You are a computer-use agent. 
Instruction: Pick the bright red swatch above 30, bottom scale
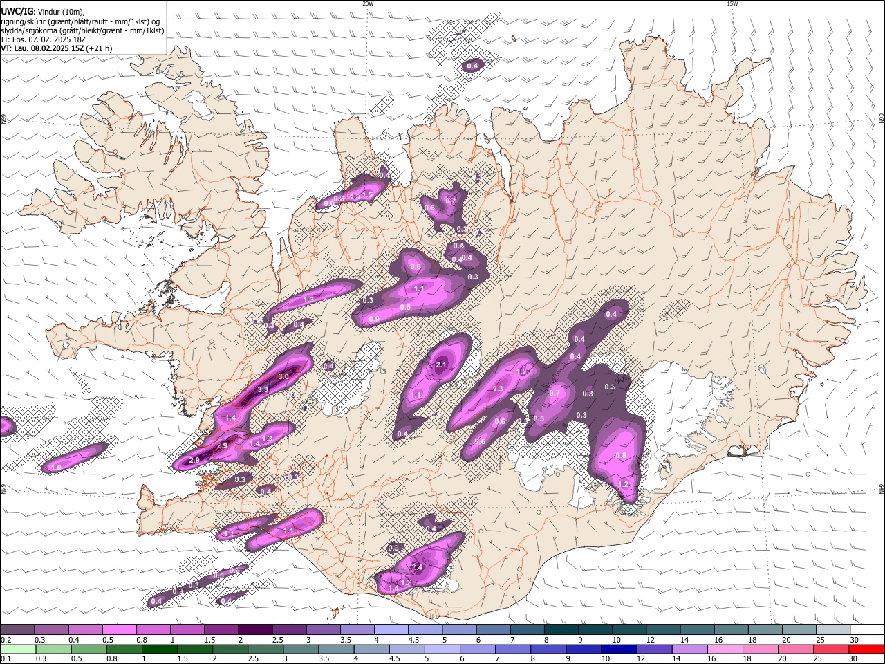point(866,649)
